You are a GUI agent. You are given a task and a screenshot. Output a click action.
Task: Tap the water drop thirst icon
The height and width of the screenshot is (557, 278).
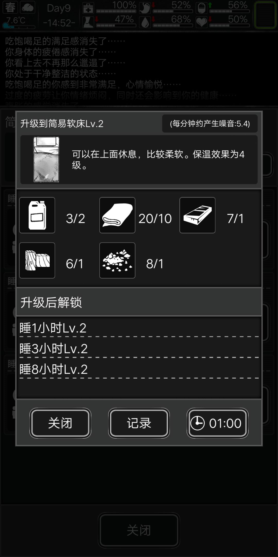coord(145,22)
